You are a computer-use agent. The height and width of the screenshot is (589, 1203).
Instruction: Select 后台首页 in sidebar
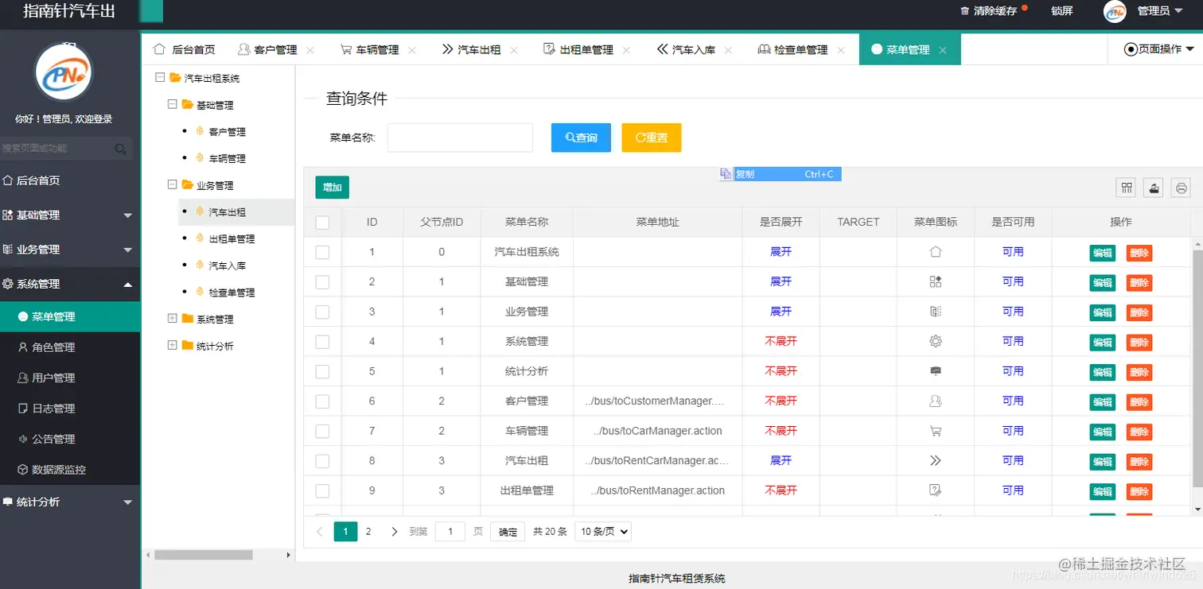(x=70, y=180)
